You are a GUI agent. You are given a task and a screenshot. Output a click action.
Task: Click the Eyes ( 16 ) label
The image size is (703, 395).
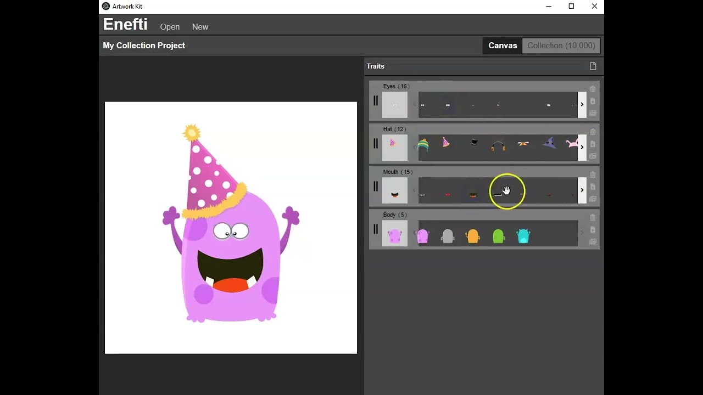[397, 86]
